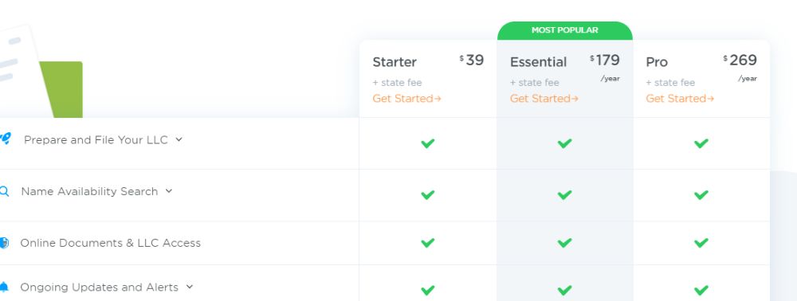Image resolution: width=797 pixels, height=301 pixels.
Task: Expand the Prepare and File Your LLC chevron
Action: tap(179, 139)
